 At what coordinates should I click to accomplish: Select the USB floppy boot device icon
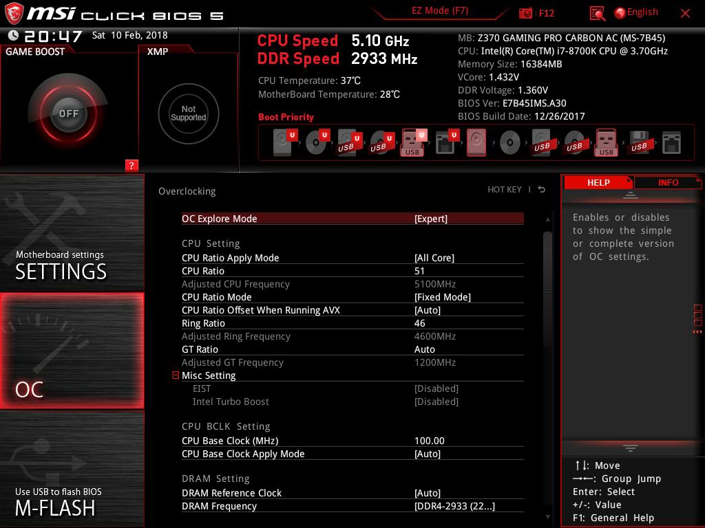pos(639,142)
